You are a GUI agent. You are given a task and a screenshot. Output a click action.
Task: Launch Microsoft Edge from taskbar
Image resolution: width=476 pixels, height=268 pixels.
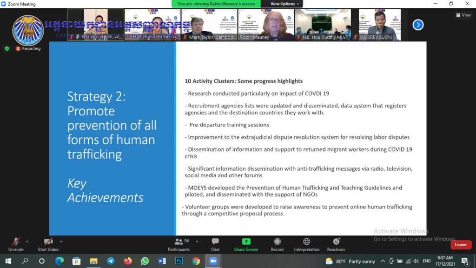click(59, 261)
